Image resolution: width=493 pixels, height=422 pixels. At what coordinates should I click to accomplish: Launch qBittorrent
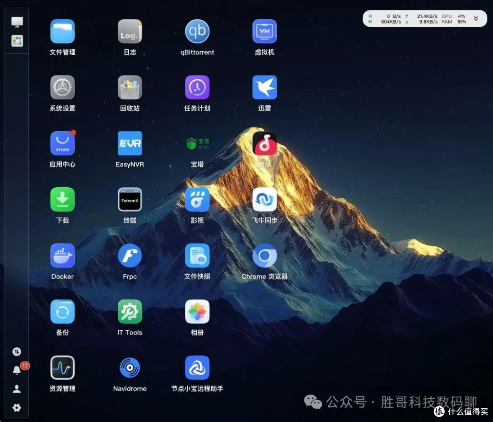click(x=197, y=31)
